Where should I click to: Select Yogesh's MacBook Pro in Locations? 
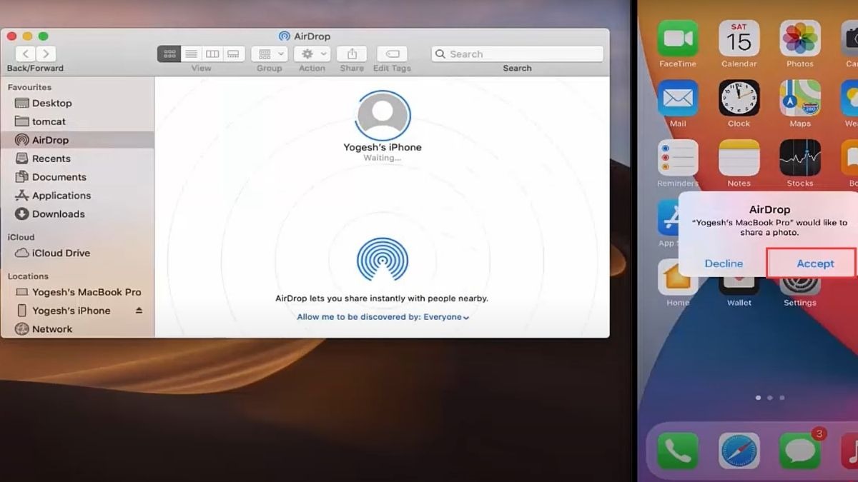point(77,292)
